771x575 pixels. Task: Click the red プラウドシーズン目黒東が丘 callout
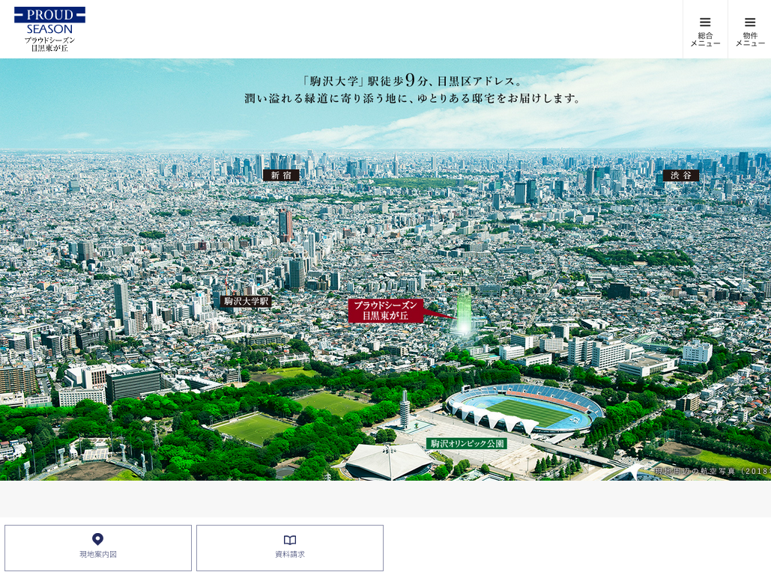click(386, 311)
